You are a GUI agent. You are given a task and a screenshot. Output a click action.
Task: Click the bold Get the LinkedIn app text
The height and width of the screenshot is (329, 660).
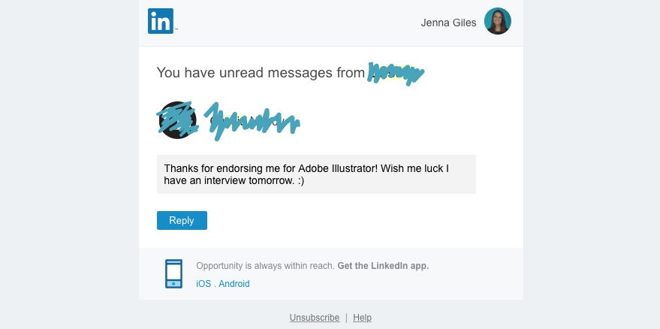tap(383, 266)
